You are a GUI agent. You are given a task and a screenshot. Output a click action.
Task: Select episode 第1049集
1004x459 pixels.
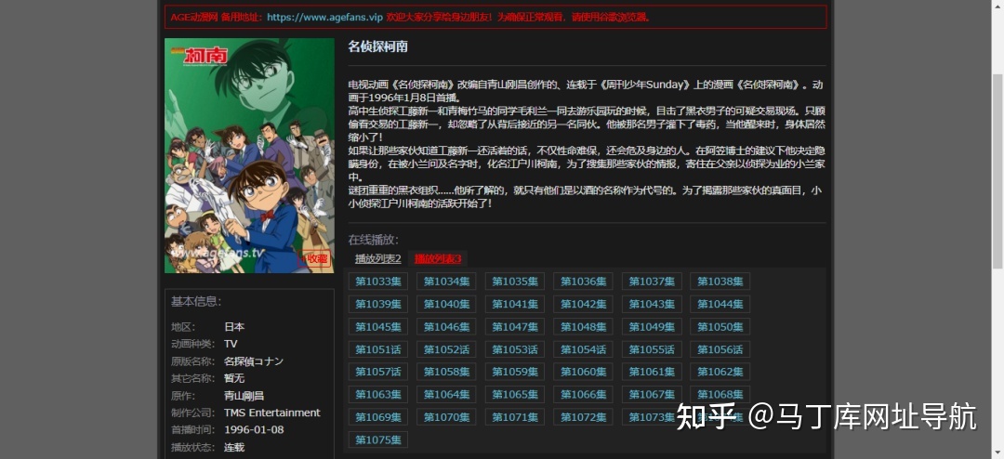click(x=652, y=327)
